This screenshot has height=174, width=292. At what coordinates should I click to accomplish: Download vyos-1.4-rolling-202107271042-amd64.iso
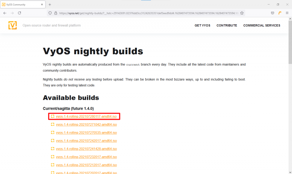click(x=86, y=124)
